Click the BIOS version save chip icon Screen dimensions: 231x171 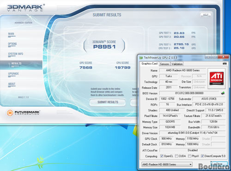(x=223, y=93)
